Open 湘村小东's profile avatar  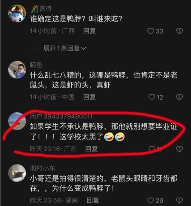[x=17, y=173]
